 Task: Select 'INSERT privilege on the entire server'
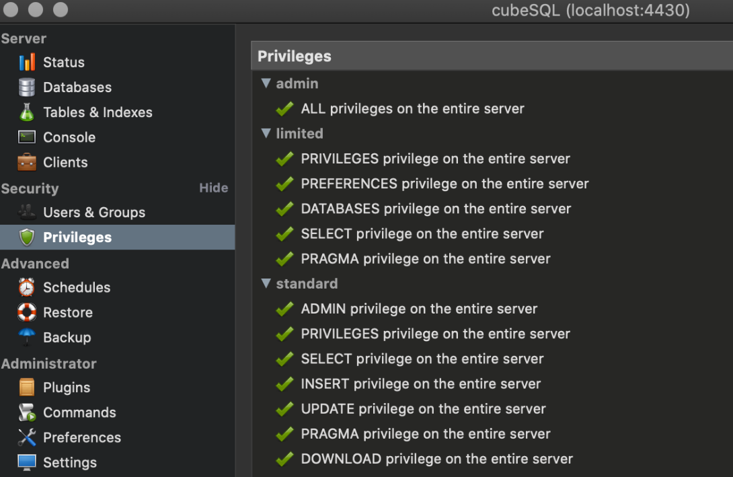[421, 384]
